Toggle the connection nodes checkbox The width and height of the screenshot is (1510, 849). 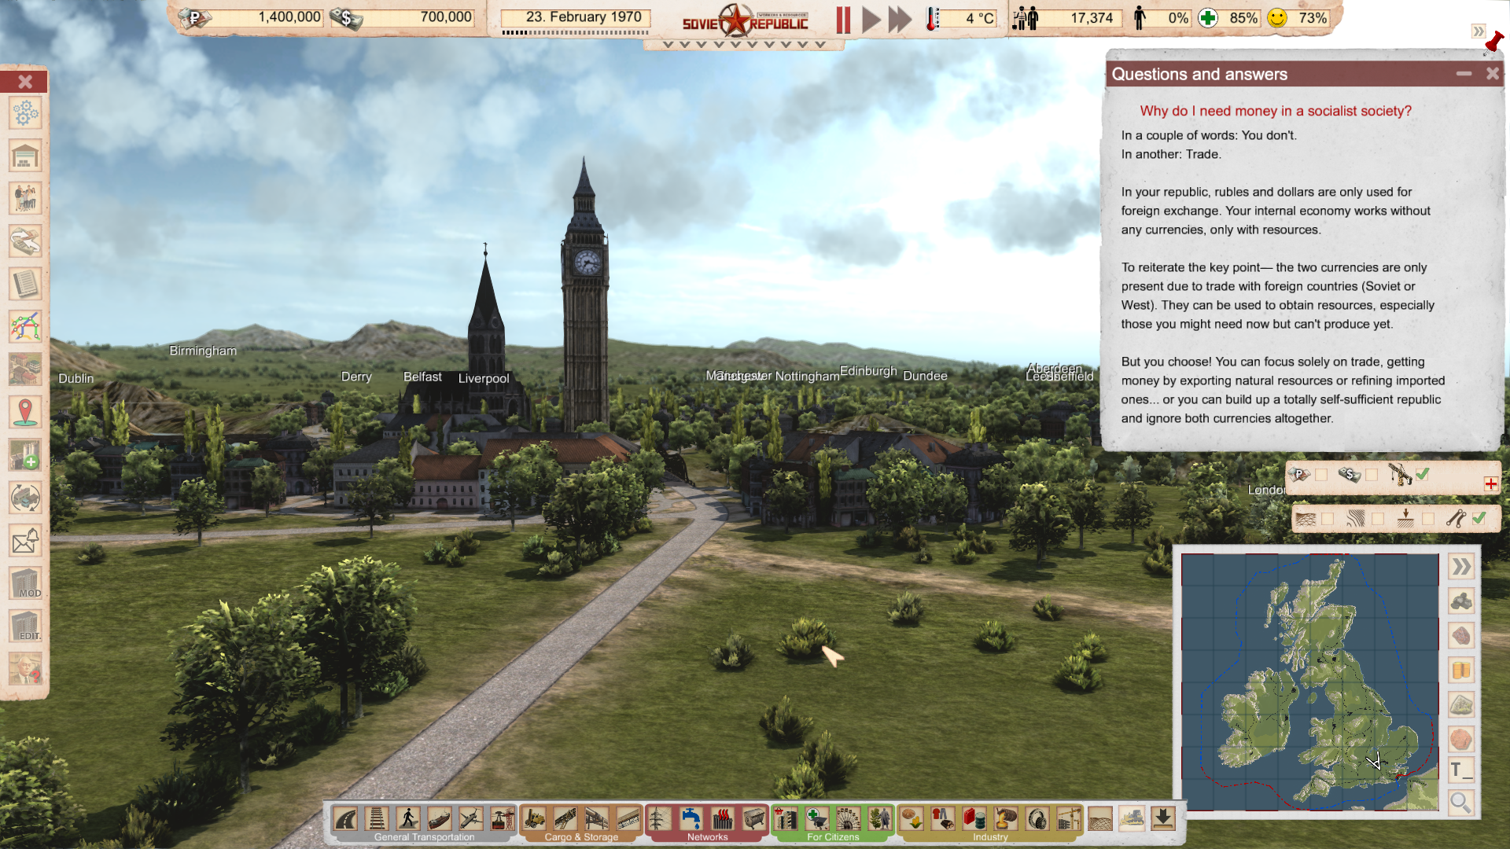[1479, 518]
